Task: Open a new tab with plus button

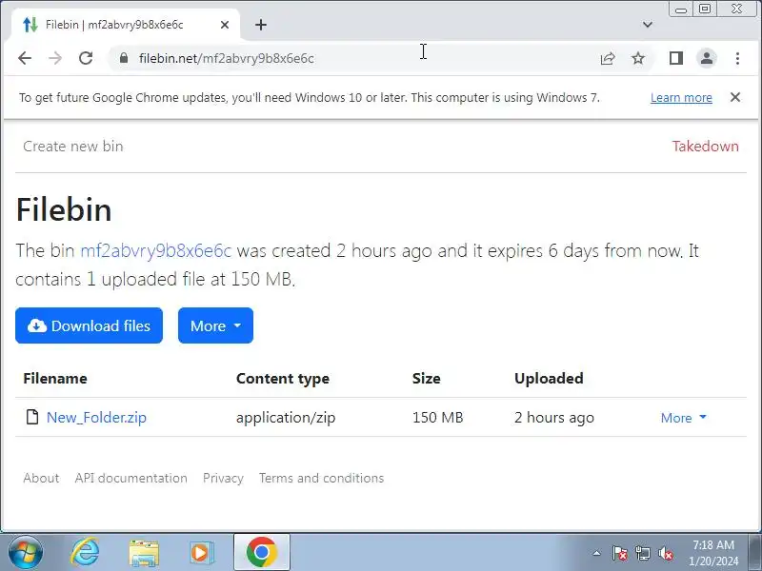Action: 261,25
